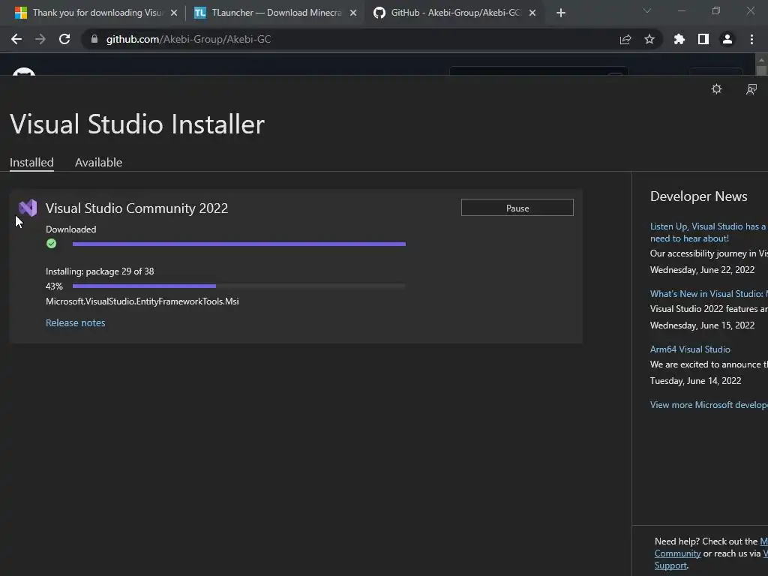Pause the Visual Studio installation
The height and width of the screenshot is (576, 768).
pos(517,208)
